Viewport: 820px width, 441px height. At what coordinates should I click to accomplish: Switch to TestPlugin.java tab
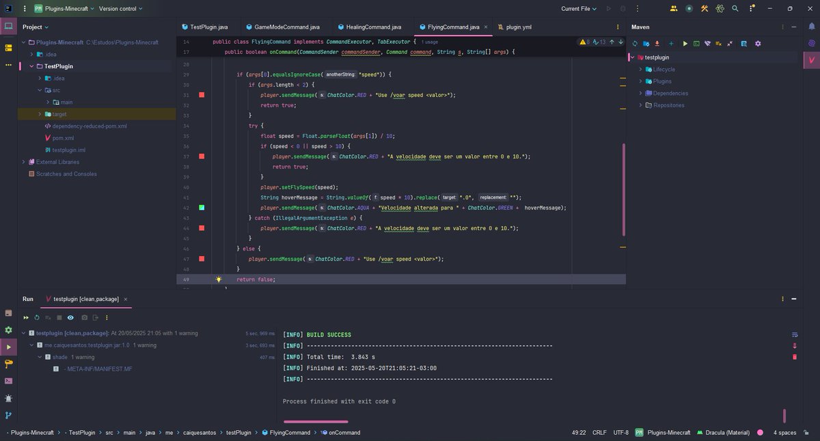204,27
